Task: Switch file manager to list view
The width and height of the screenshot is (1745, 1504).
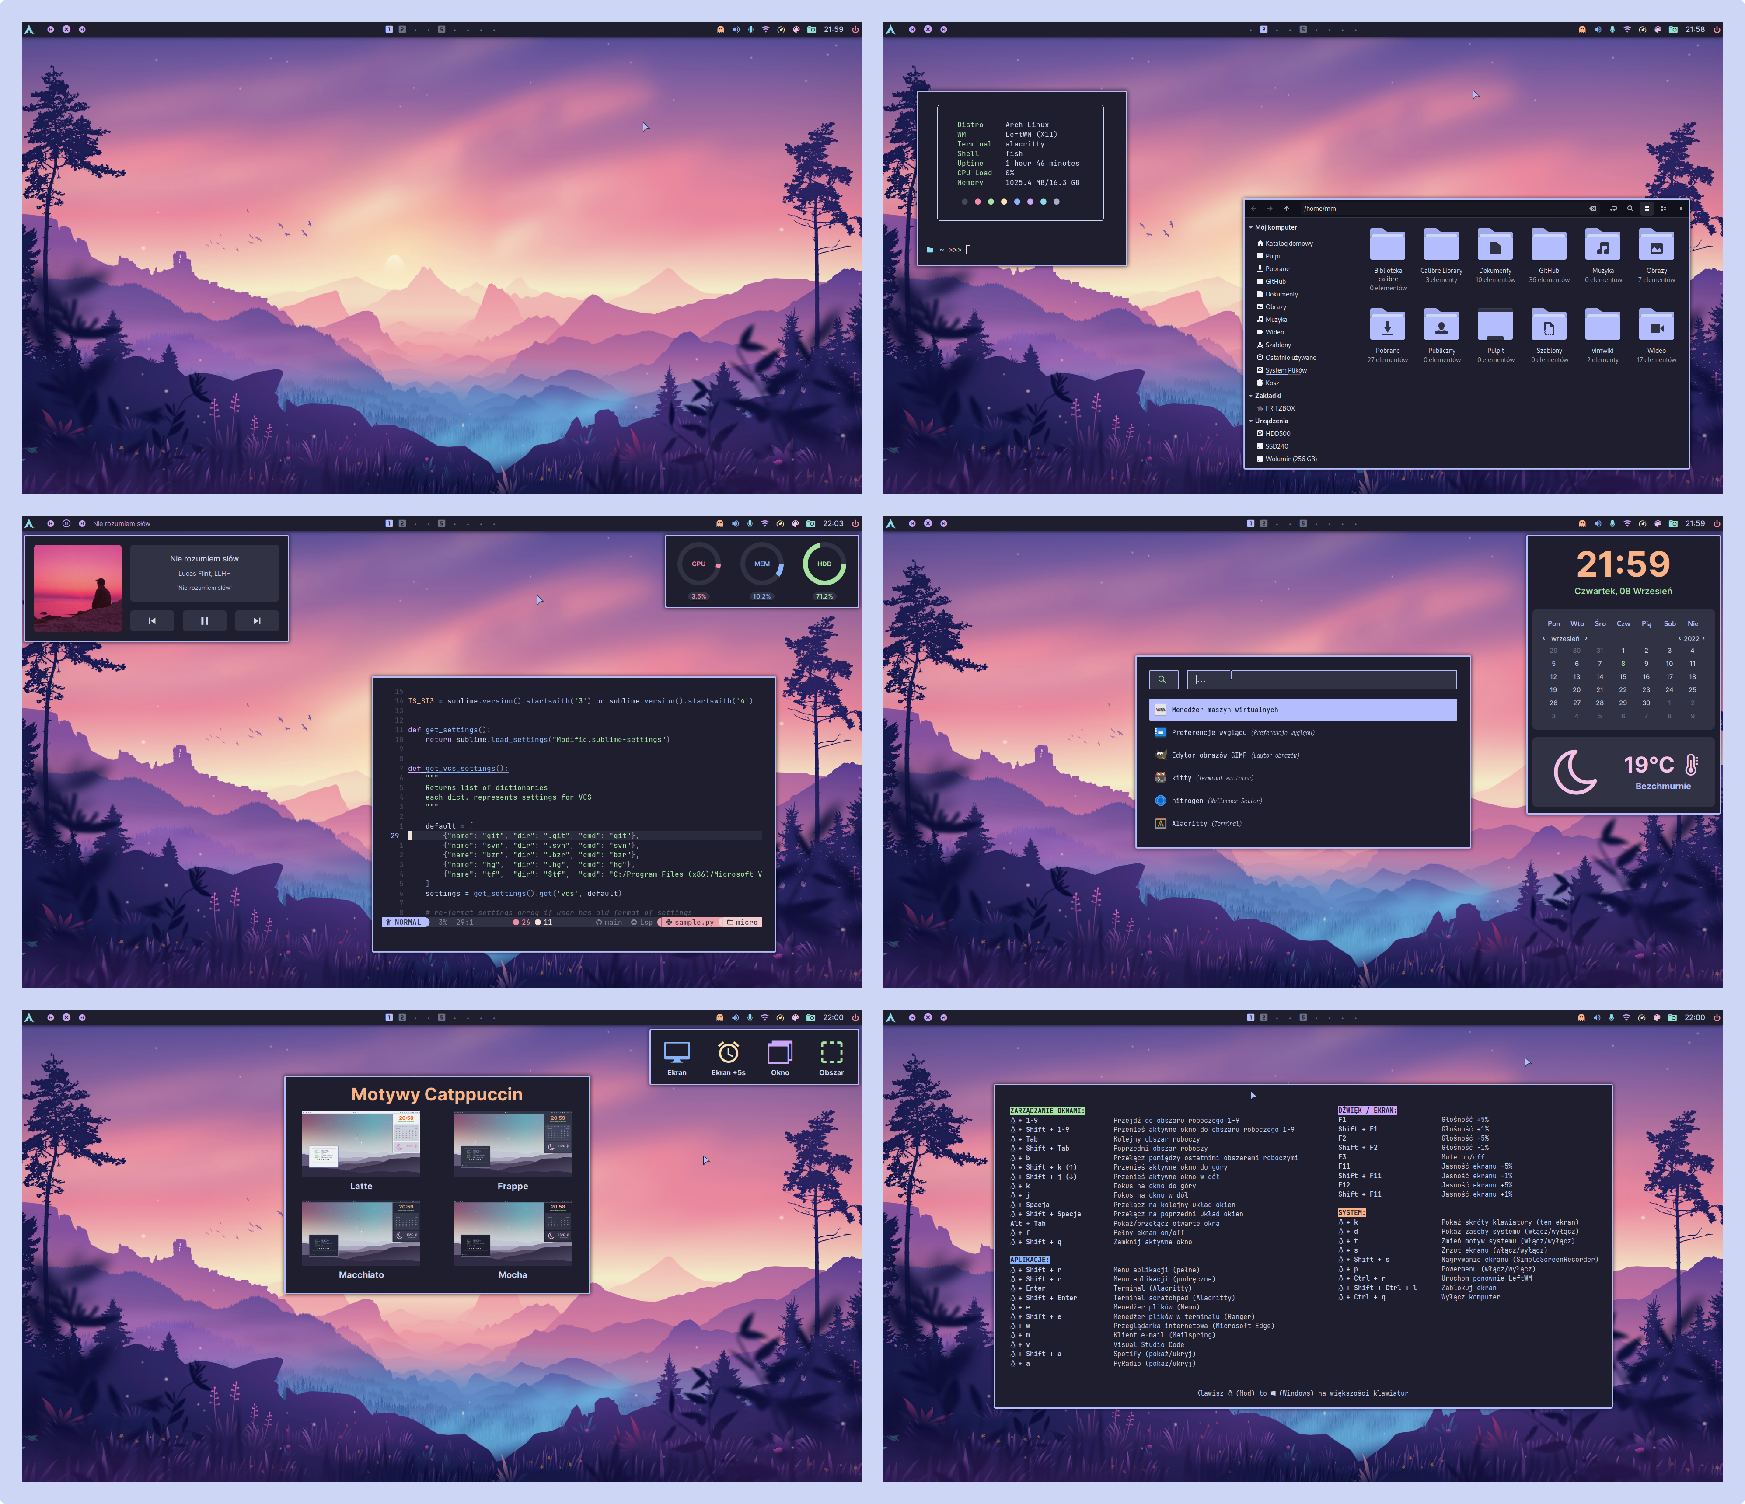Action: (x=1663, y=209)
